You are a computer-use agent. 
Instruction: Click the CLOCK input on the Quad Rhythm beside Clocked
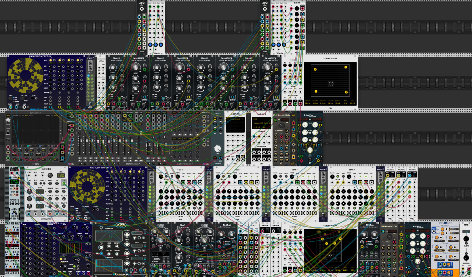[x=72, y=218]
